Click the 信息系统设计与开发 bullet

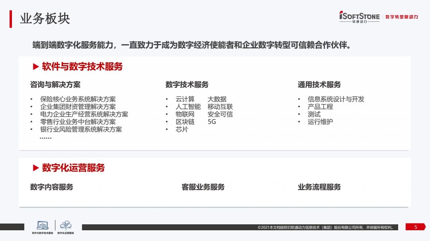tap(336, 99)
